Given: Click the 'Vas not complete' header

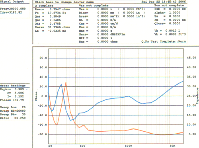Looking at the screenshot, I should (94, 6).
